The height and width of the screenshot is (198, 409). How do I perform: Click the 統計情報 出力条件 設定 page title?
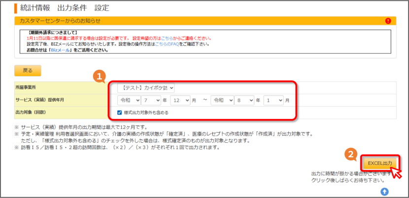pyautogui.click(x=65, y=8)
